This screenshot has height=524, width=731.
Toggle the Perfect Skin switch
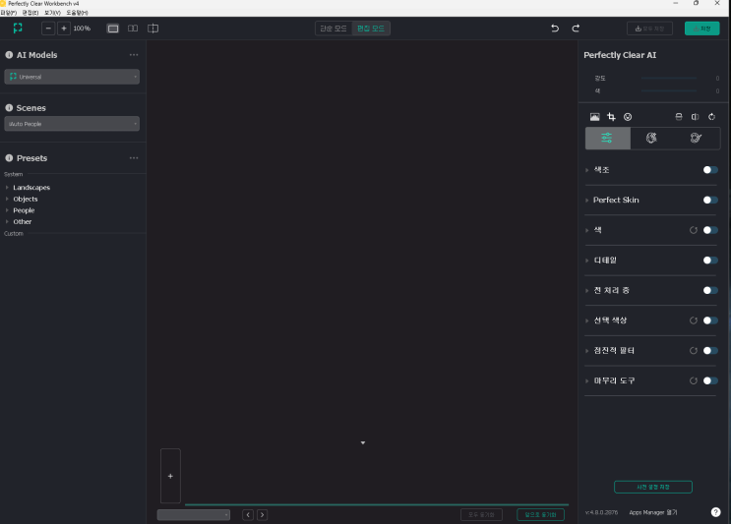click(710, 200)
